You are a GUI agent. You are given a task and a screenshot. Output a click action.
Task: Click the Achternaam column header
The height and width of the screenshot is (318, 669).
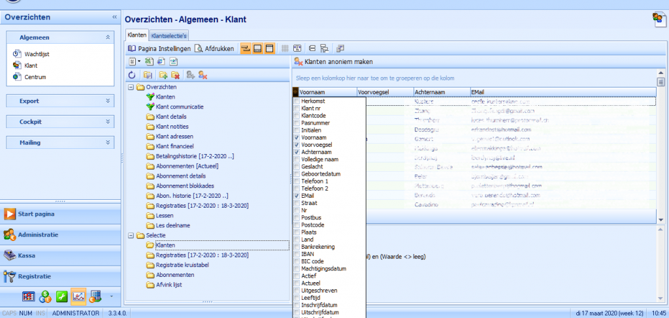point(441,92)
